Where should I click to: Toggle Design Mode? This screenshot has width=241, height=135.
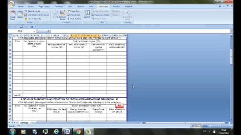pyautogui.click(x=63, y=15)
